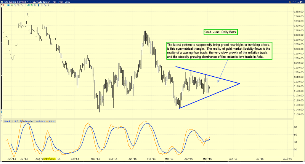305x164 pixels.
Task: Click the Stoch indicator label
Action: (x=7, y=121)
